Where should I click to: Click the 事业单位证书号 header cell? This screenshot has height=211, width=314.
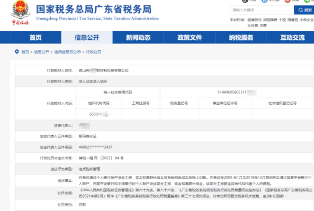pyautogui.click(x=225, y=103)
